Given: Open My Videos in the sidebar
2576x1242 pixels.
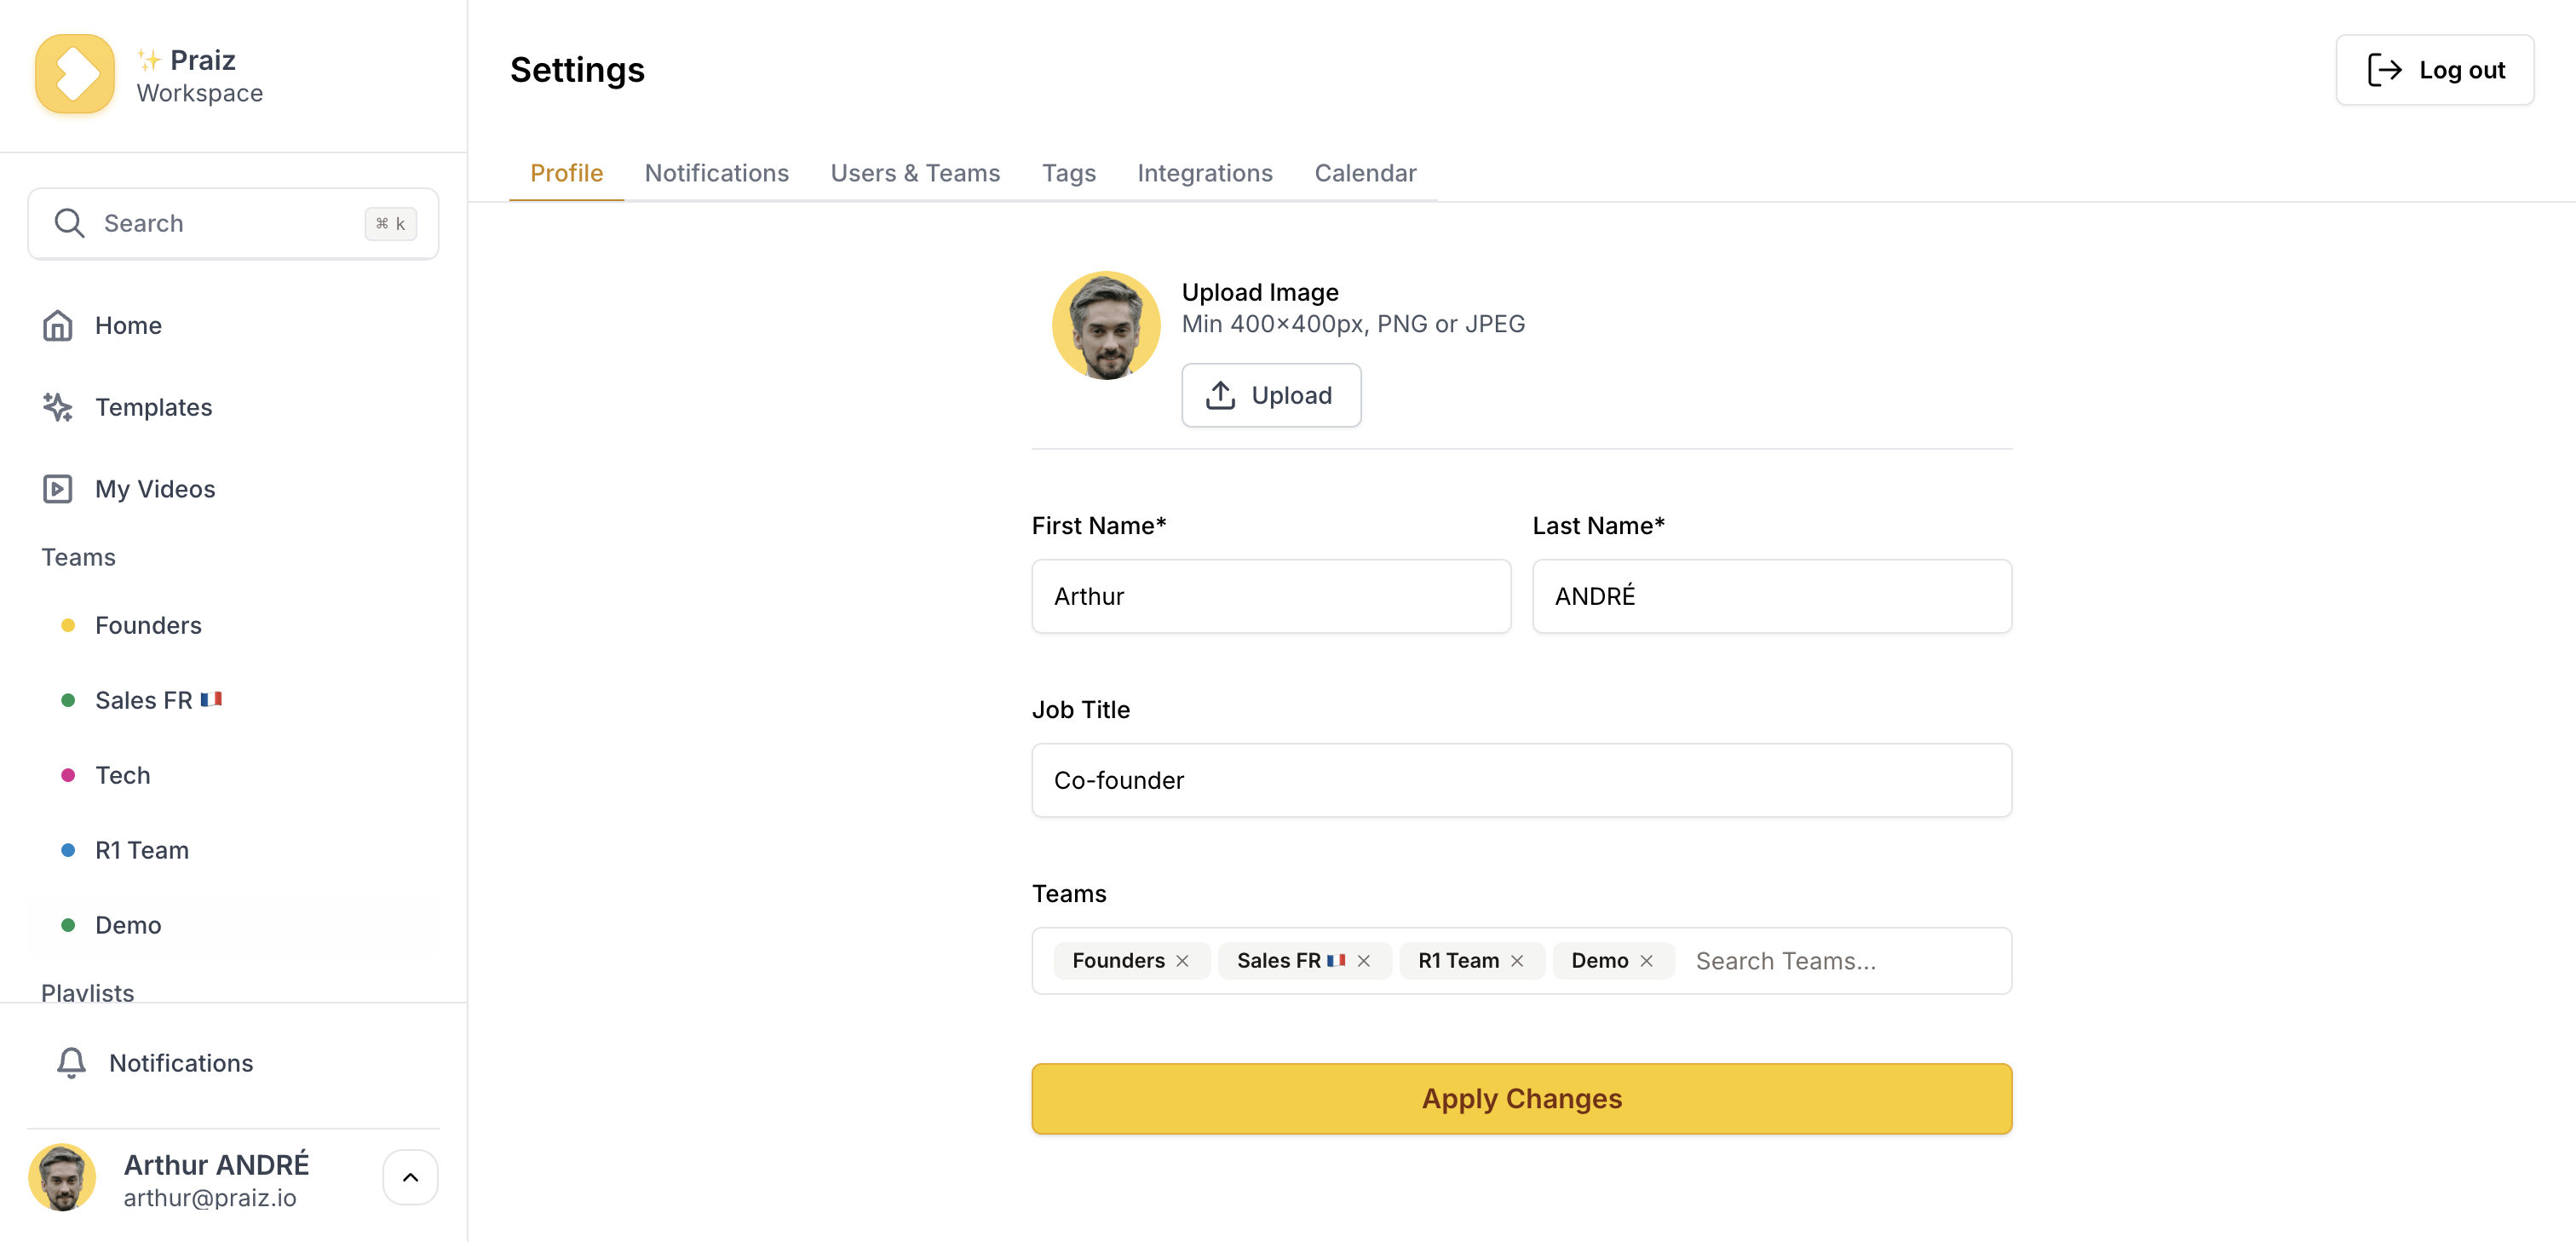Looking at the screenshot, I should click(x=233, y=489).
